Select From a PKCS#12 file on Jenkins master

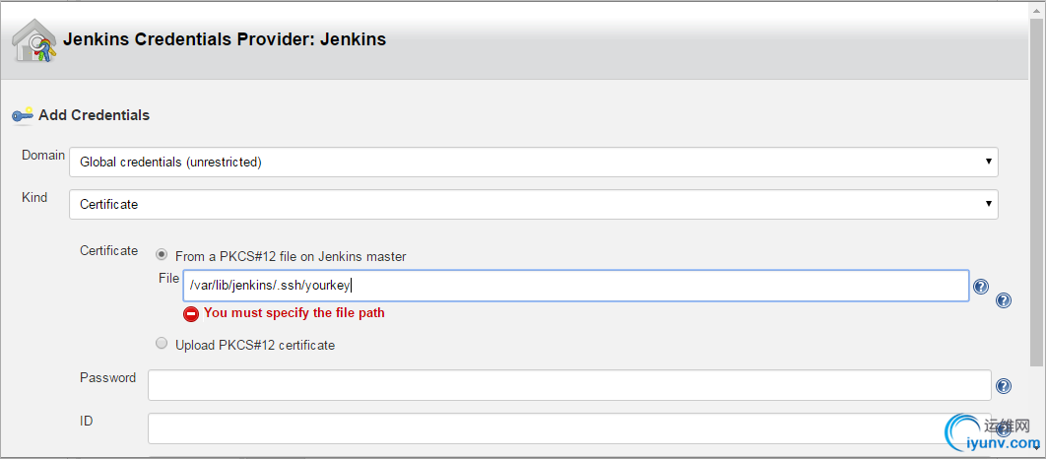162,254
